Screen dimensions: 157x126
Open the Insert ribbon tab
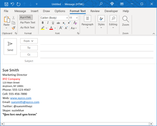35,11
